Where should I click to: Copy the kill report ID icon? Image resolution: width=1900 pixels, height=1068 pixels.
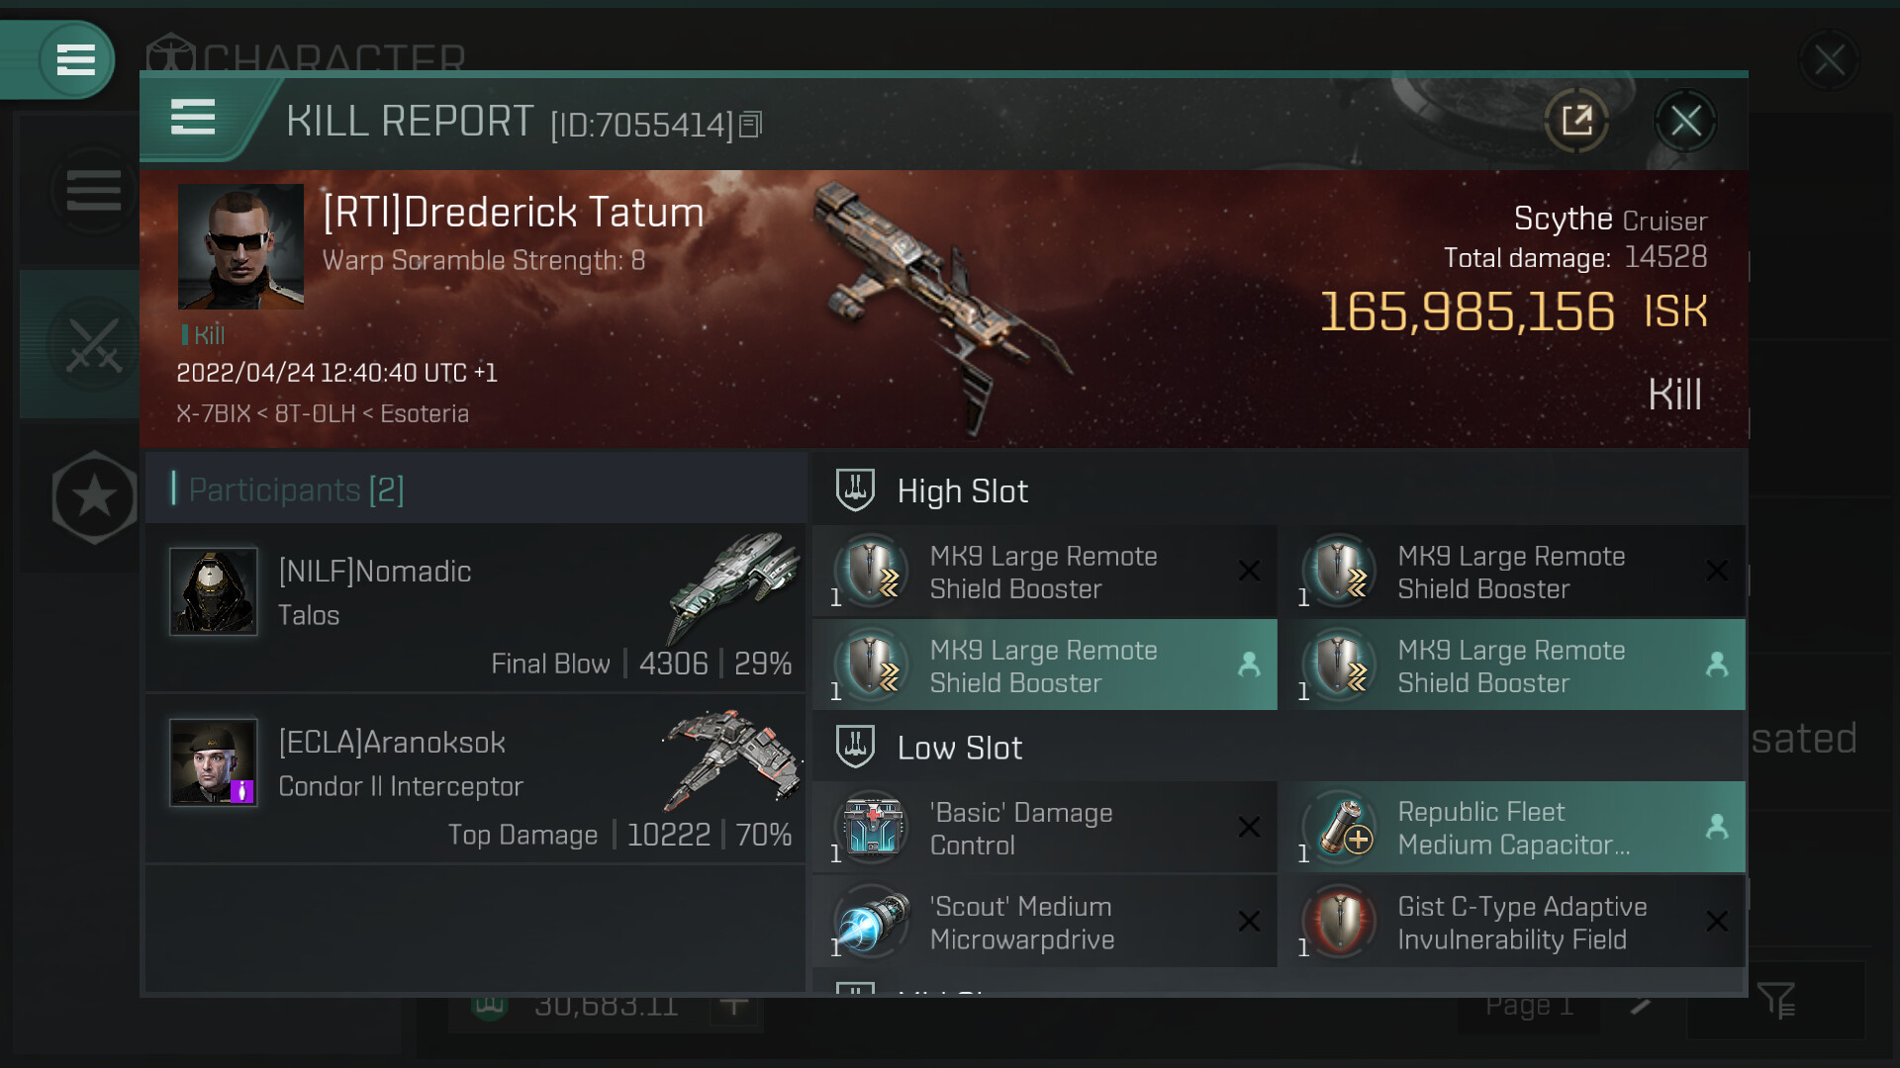(751, 125)
